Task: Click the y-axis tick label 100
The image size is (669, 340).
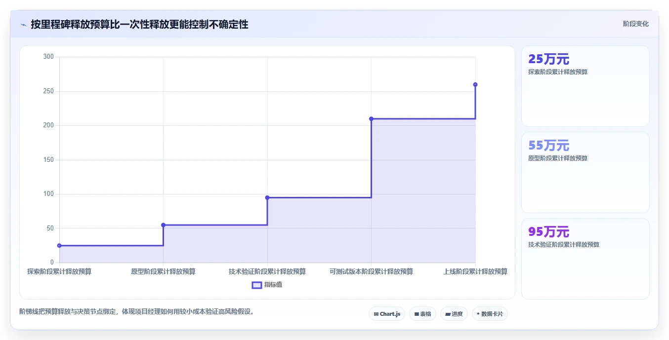Action: (x=48, y=194)
